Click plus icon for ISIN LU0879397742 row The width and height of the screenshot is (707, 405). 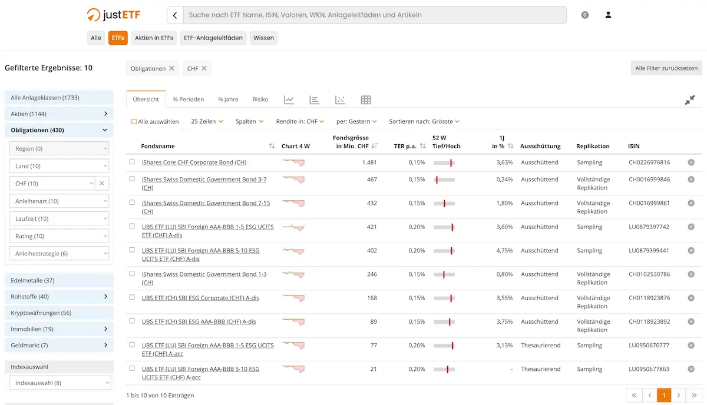(691, 227)
